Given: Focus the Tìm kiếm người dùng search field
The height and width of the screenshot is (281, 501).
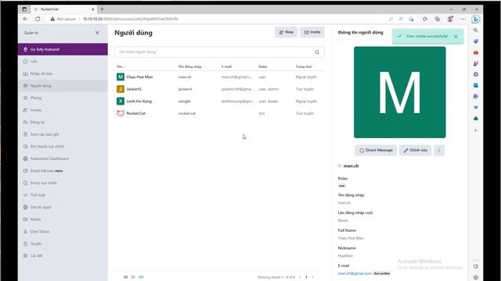Looking at the screenshot, I should point(219,52).
